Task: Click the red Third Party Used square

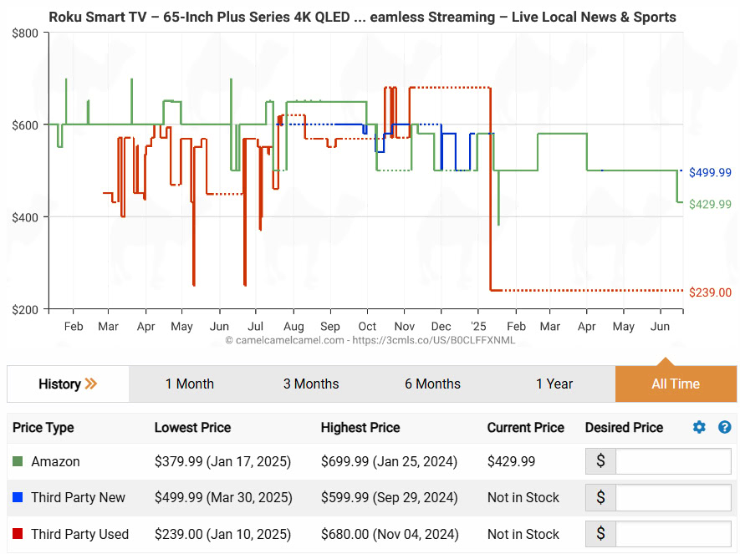Action: tap(18, 535)
